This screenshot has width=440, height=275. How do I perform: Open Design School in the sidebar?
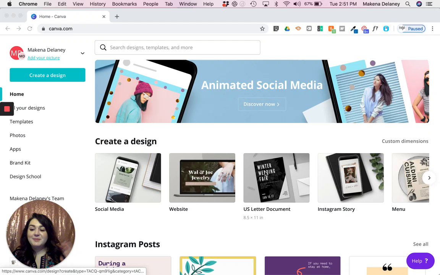(25, 176)
